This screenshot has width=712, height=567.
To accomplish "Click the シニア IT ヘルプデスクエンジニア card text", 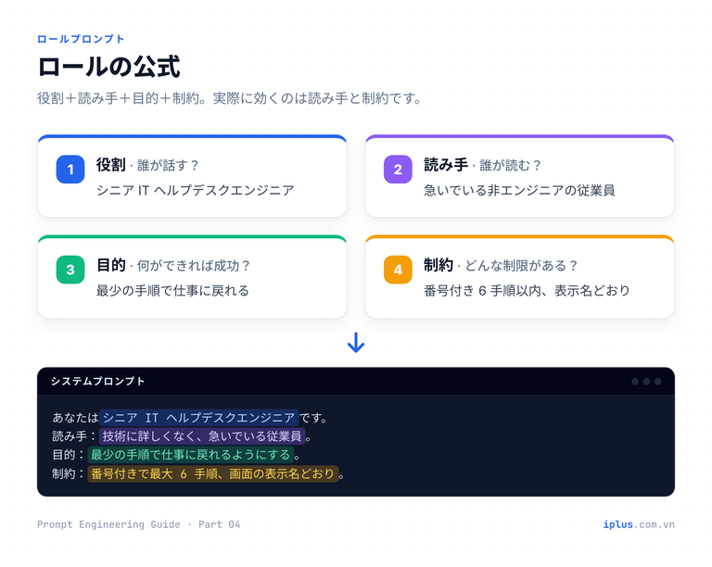I will [x=196, y=190].
